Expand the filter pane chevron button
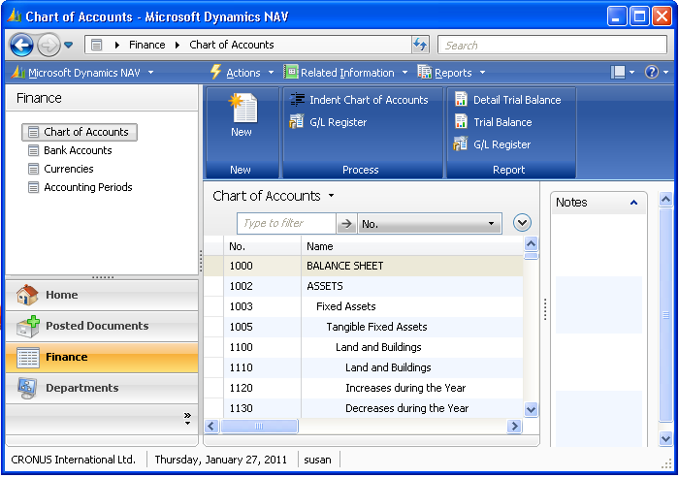Screen dimensions: 679x477 click(522, 223)
